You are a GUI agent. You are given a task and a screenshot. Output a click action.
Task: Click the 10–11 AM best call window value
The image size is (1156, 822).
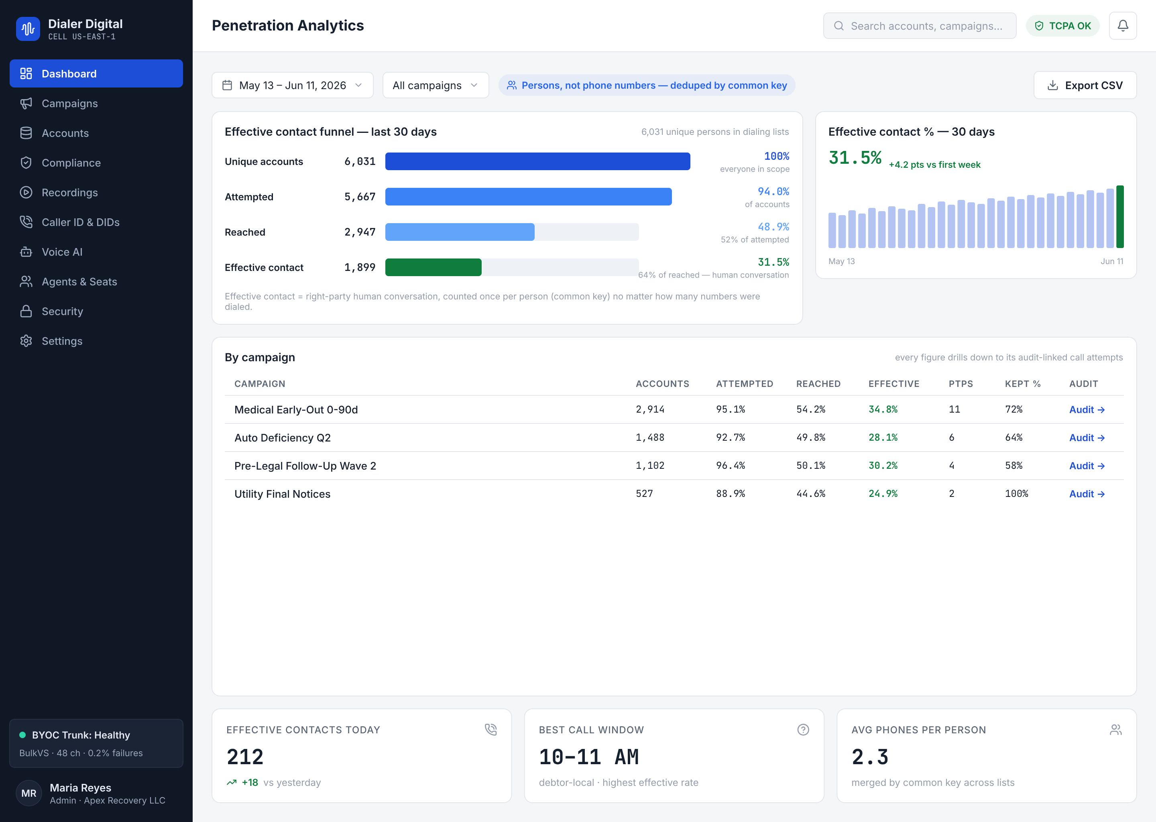588,757
